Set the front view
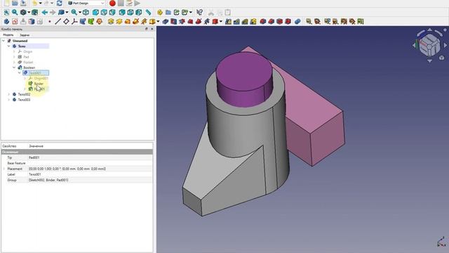 click(95, 13)
